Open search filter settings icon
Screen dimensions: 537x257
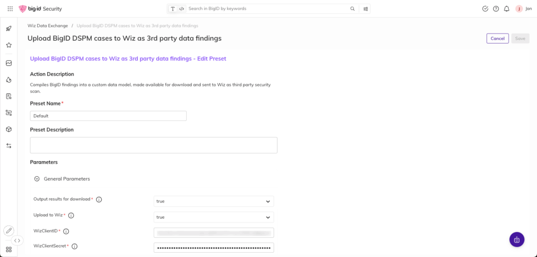366,9
